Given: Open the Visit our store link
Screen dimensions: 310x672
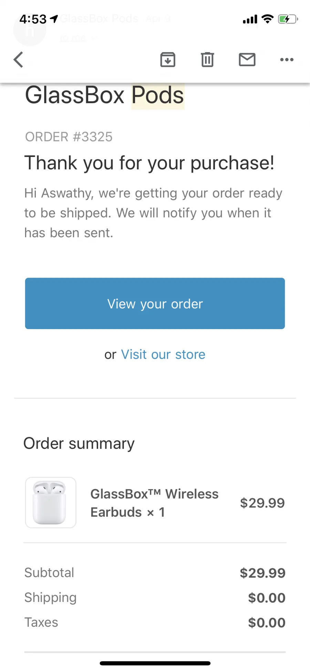Looking at the screenshot, I should [163, 354].
